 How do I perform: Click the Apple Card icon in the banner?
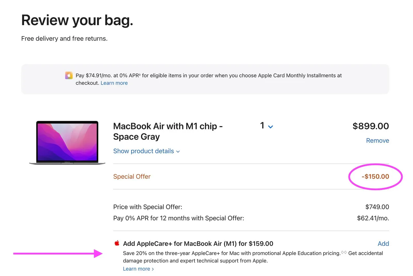[x=69, y=75]
